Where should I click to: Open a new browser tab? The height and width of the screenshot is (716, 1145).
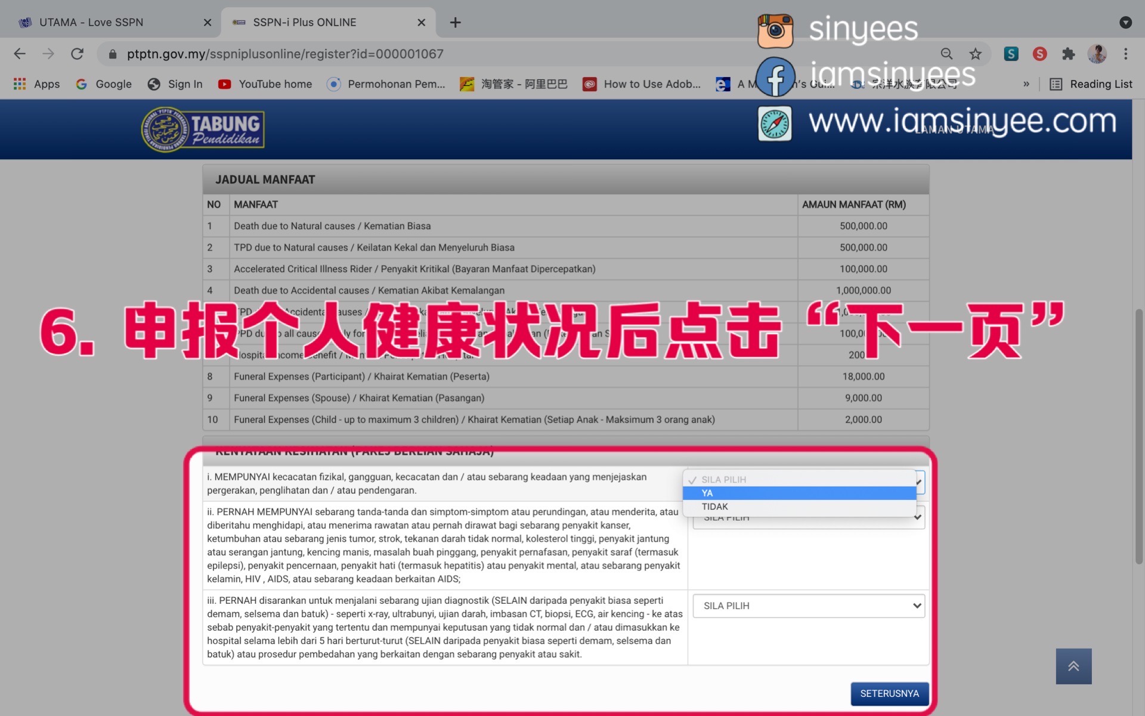[x=455, y=23]
